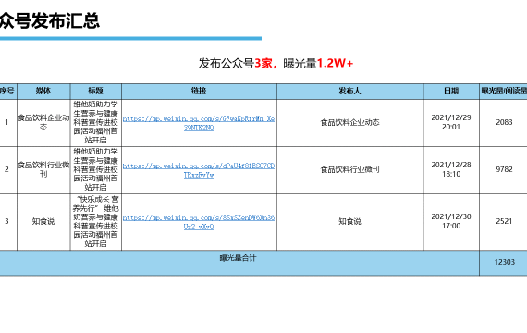This screenshot has height=333, width=527.
Task: Click the 曝光量合计 summary row label
Action: [x=238, y=258]
